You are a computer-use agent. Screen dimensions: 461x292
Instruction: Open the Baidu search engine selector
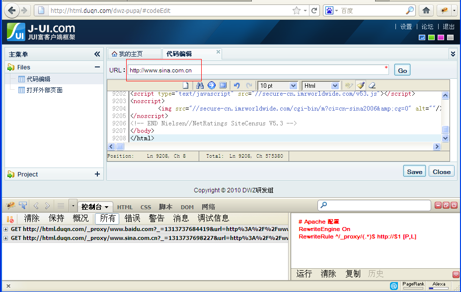click(x=331, y=11)
